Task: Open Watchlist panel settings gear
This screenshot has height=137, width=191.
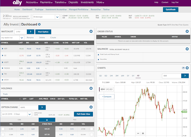Action: point(91,31)
